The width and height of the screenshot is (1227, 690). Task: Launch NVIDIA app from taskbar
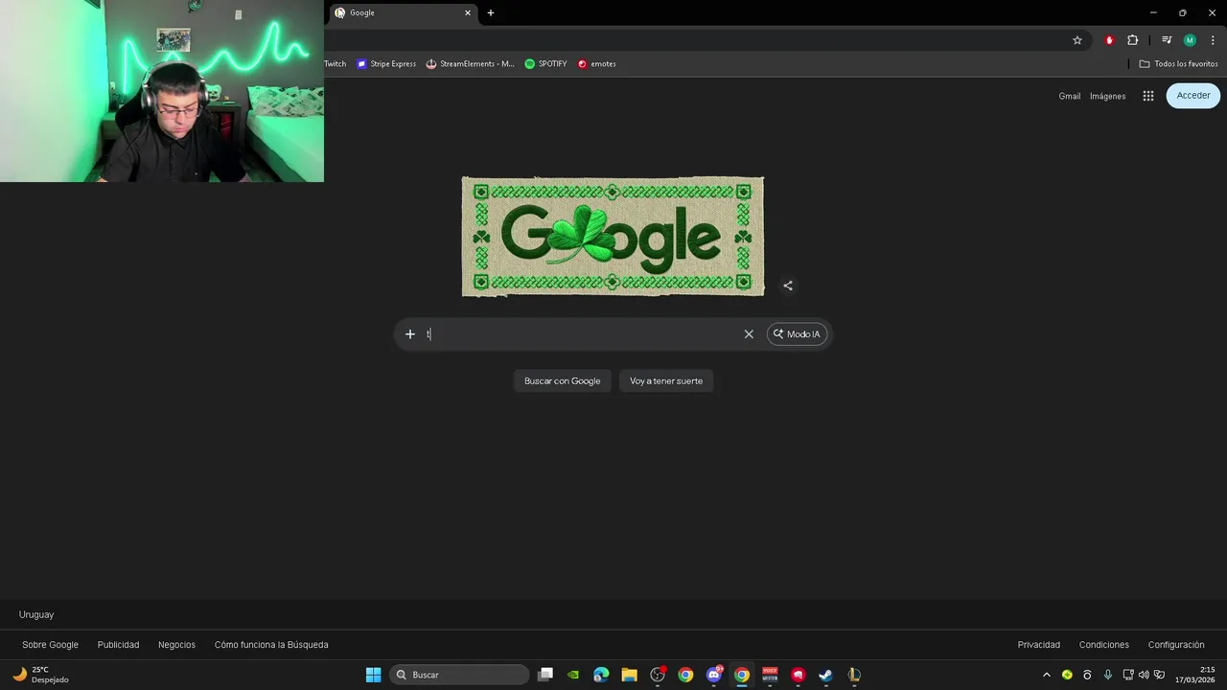click(x=573, y=675)
